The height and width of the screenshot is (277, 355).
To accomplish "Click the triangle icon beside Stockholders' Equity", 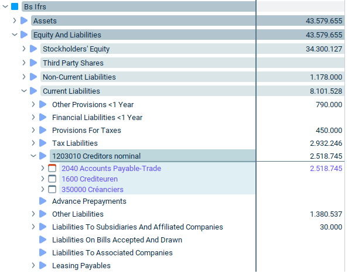I will (x=33, y=49).
